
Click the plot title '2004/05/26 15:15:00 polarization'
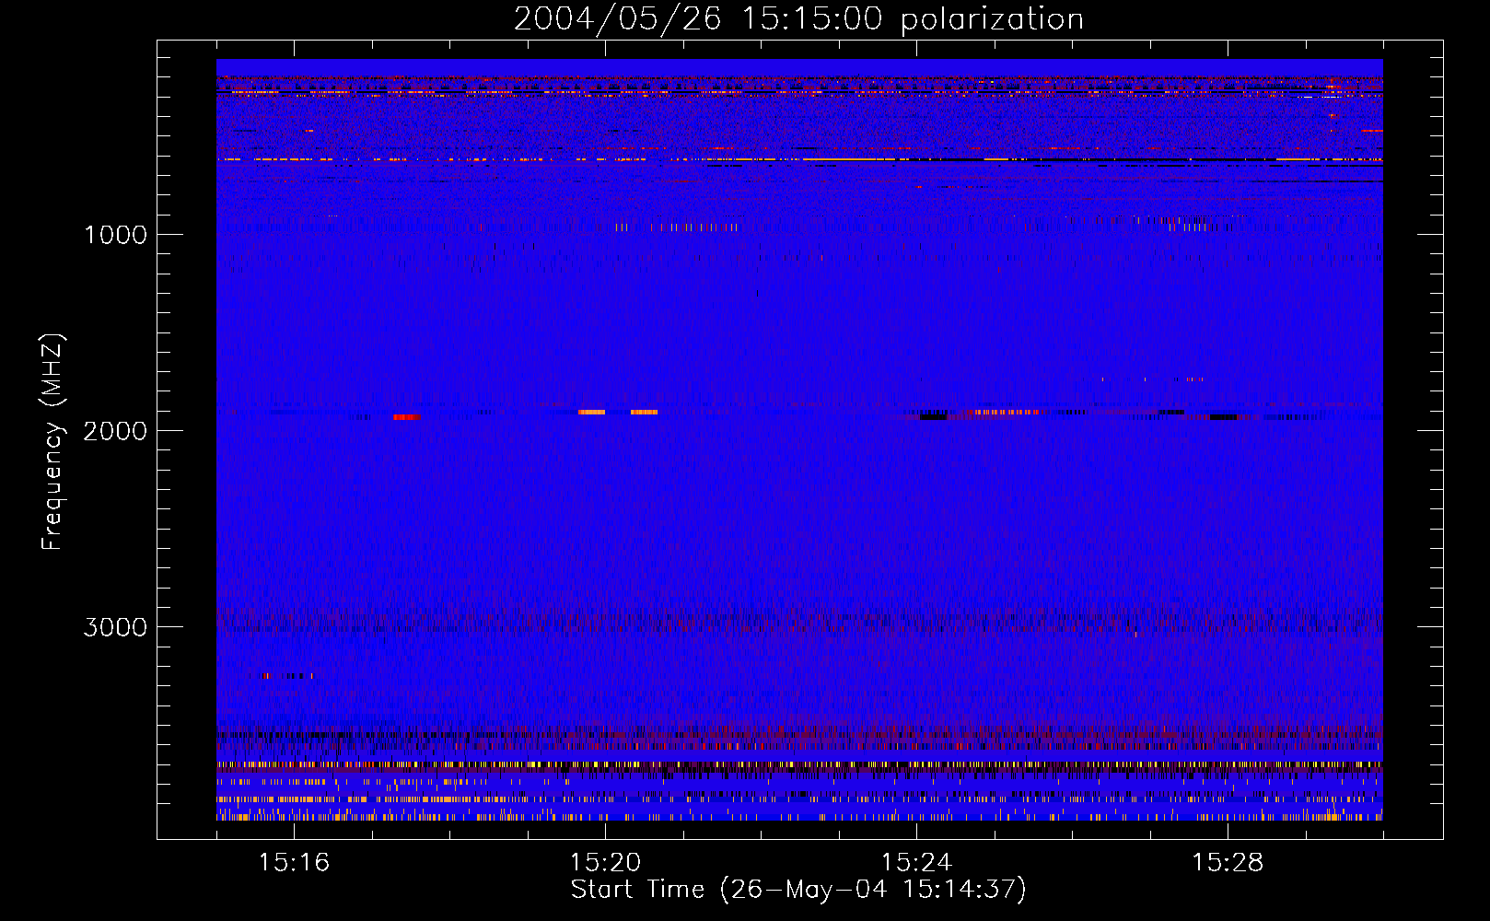(x=798, y=19)
